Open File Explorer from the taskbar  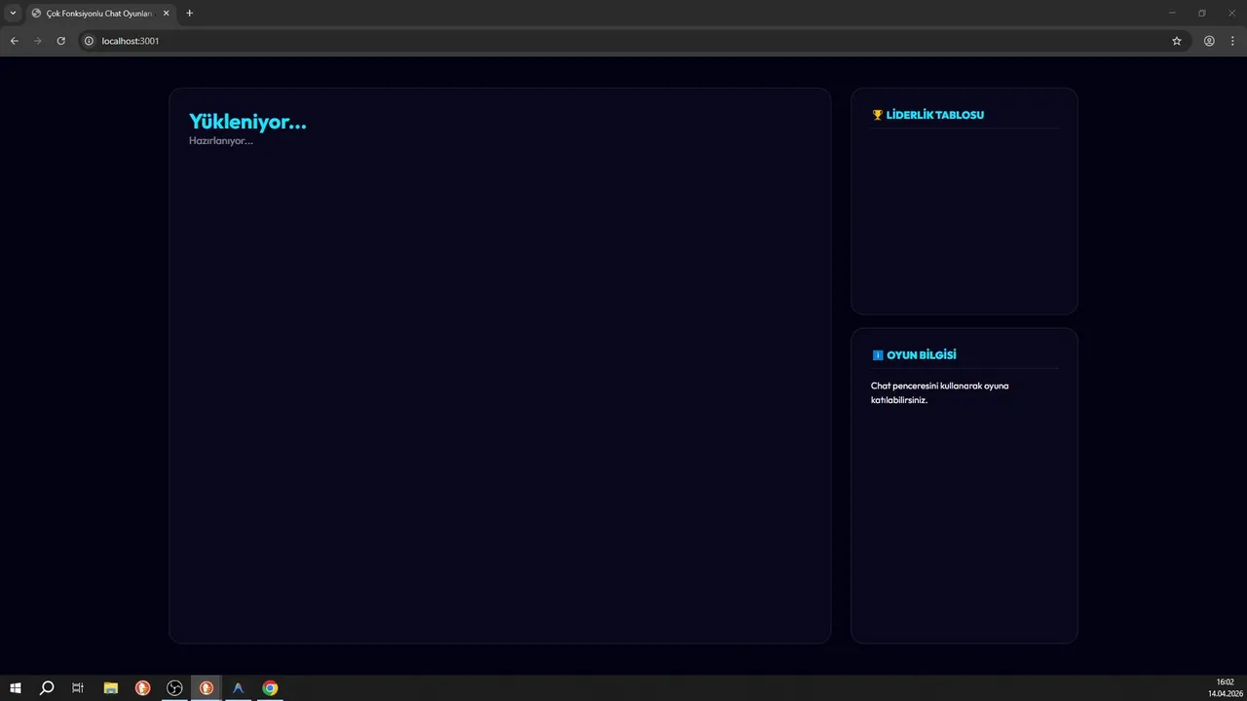[111, 688]
